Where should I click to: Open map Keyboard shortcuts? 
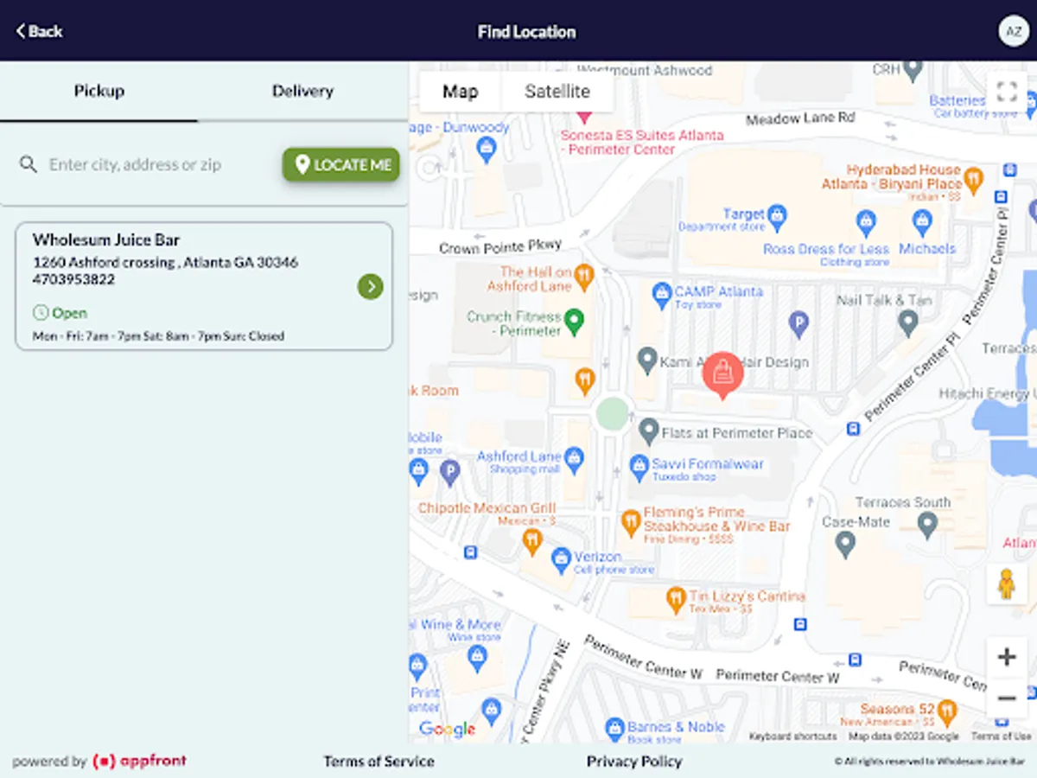pos(792,737)
